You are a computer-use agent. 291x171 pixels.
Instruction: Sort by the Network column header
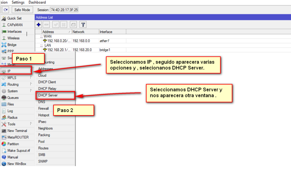[79, 32]
